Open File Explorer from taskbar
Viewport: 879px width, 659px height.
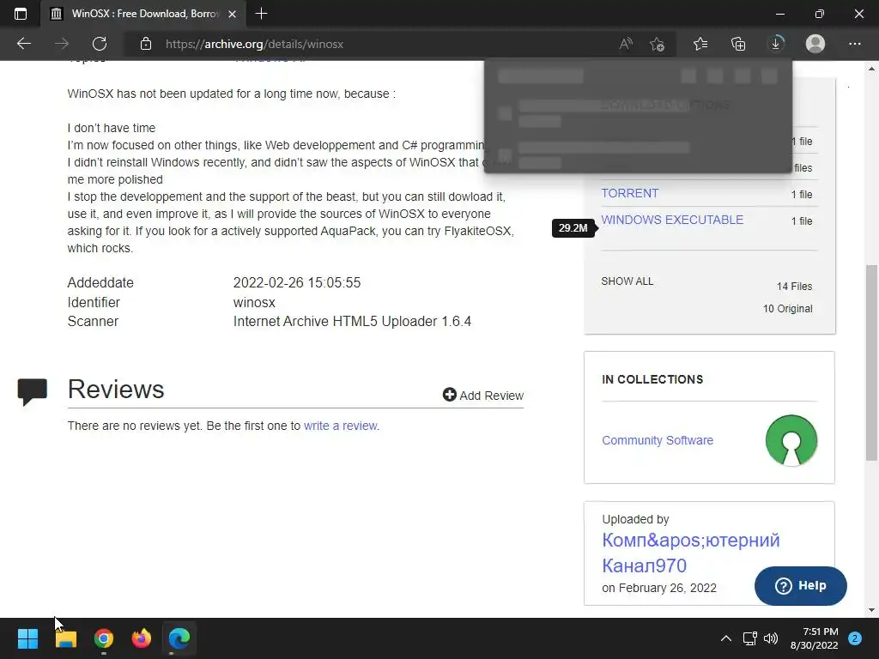(x=65, y=638)
